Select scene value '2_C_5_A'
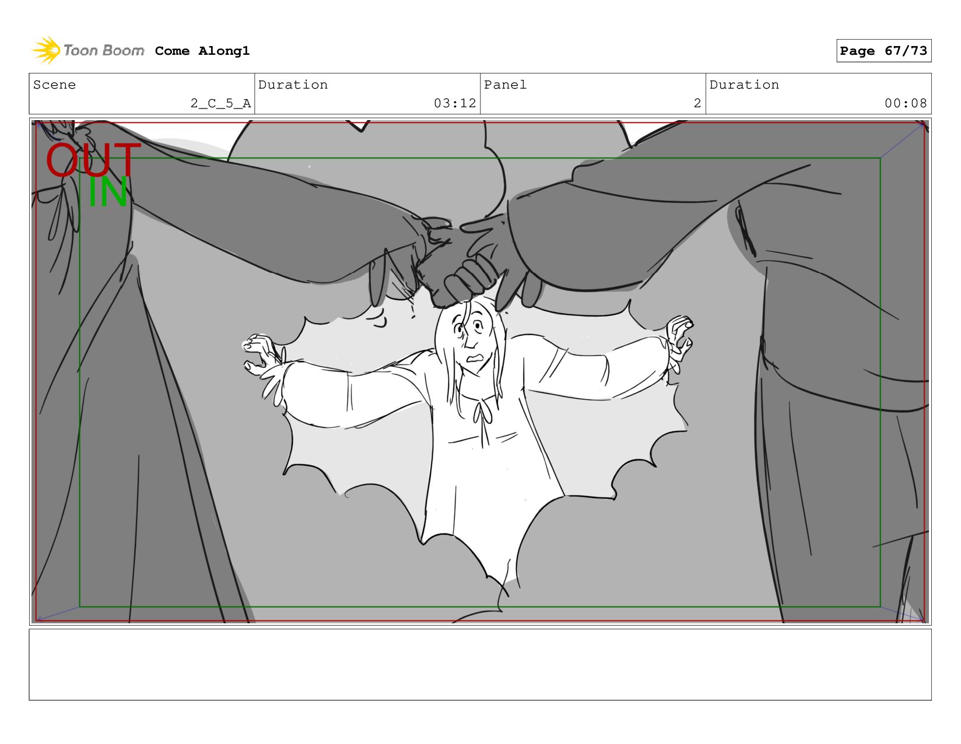This screenshot has width=961, height=744. (x=220, y=103)
